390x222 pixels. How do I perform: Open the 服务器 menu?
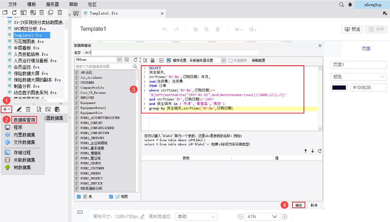click(x=52, y=5)
